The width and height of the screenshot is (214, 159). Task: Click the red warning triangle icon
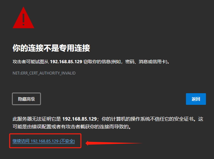click(x=23, y=18)
